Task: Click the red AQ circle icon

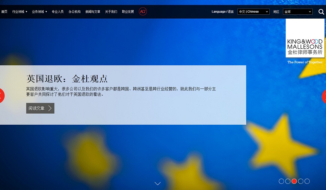Action: 143,11
